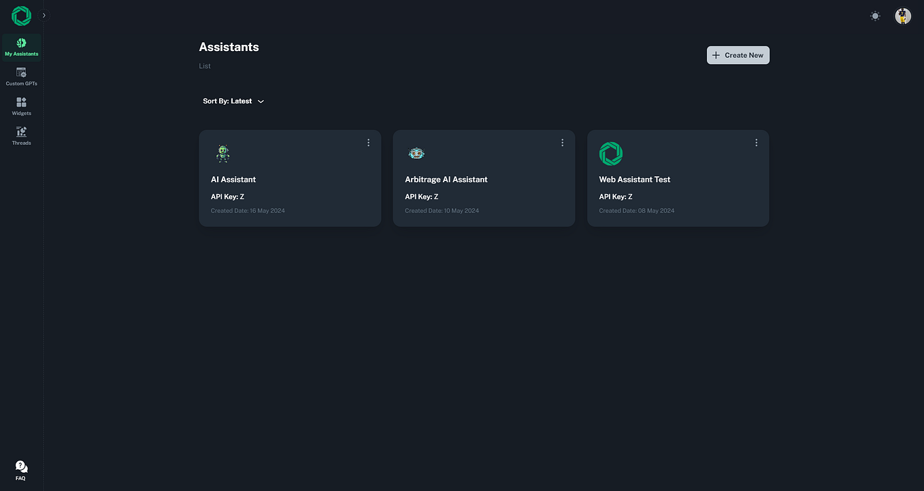Click the Create New button
The width and height of the screenshot is (924, 491).
click(x=738, y=55)
